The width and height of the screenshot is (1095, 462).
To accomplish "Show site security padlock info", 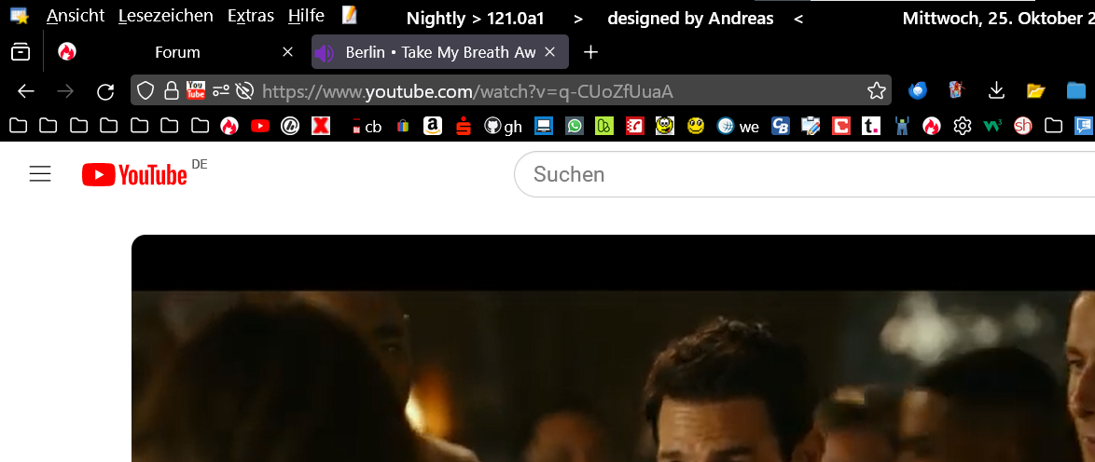I will click(x=171, y=90).
